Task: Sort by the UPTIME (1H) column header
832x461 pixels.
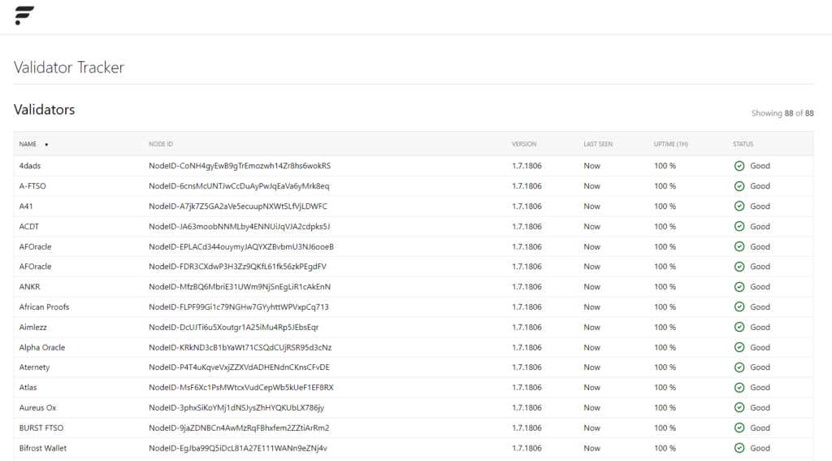Action: coord(671,145)
